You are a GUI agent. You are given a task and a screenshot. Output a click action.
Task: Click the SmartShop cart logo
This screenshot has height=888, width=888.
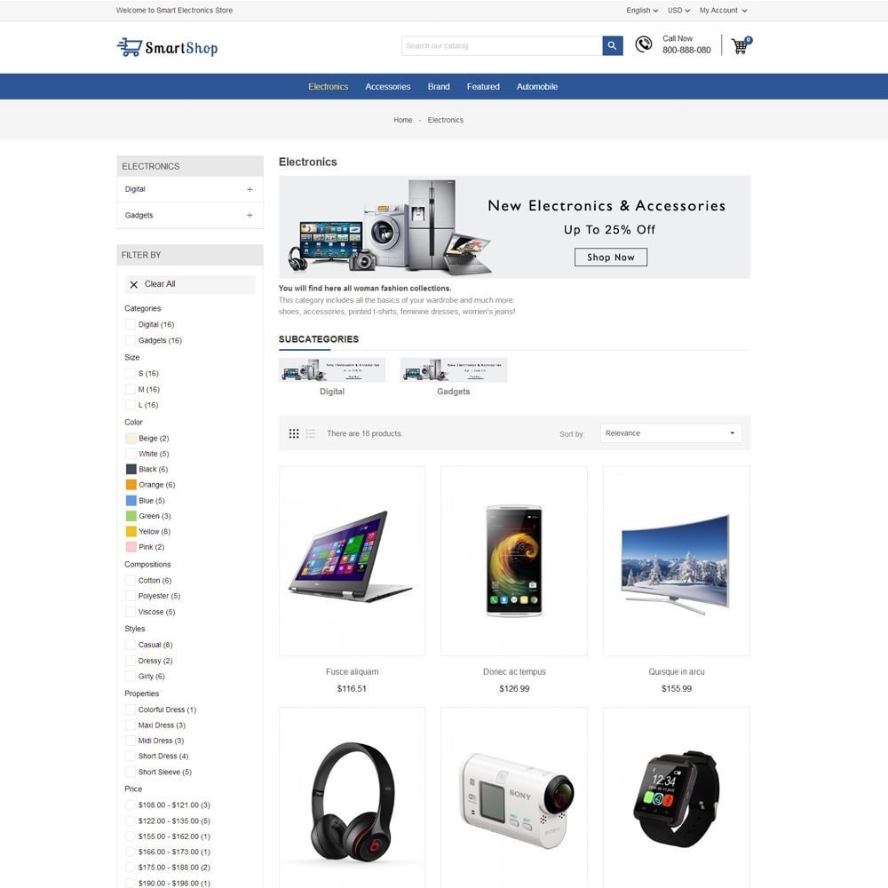pyautogui.click(x=167, y=48)
